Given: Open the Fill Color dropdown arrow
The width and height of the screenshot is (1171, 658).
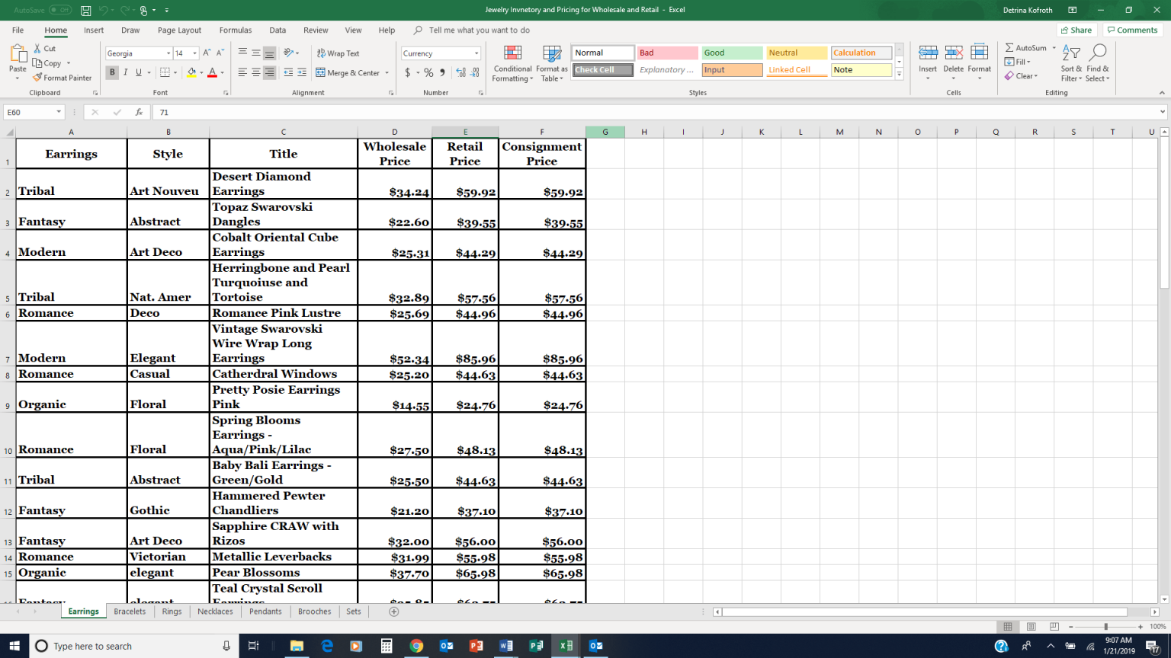Looking at the screenshot, I should pos(200,71).
